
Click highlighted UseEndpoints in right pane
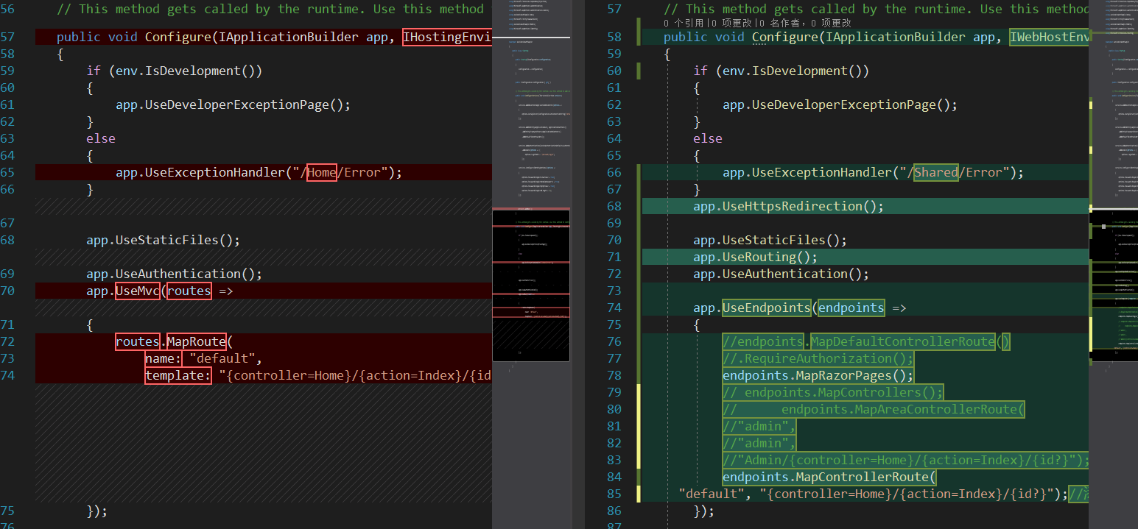(767, 308)
